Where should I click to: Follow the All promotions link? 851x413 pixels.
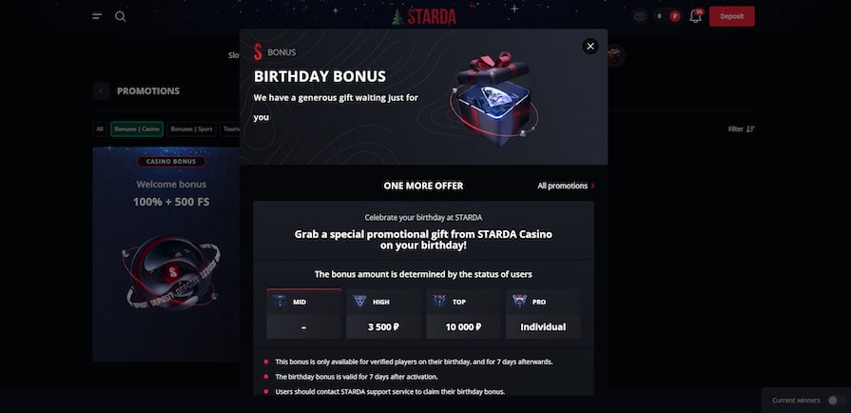coord(566,186)
